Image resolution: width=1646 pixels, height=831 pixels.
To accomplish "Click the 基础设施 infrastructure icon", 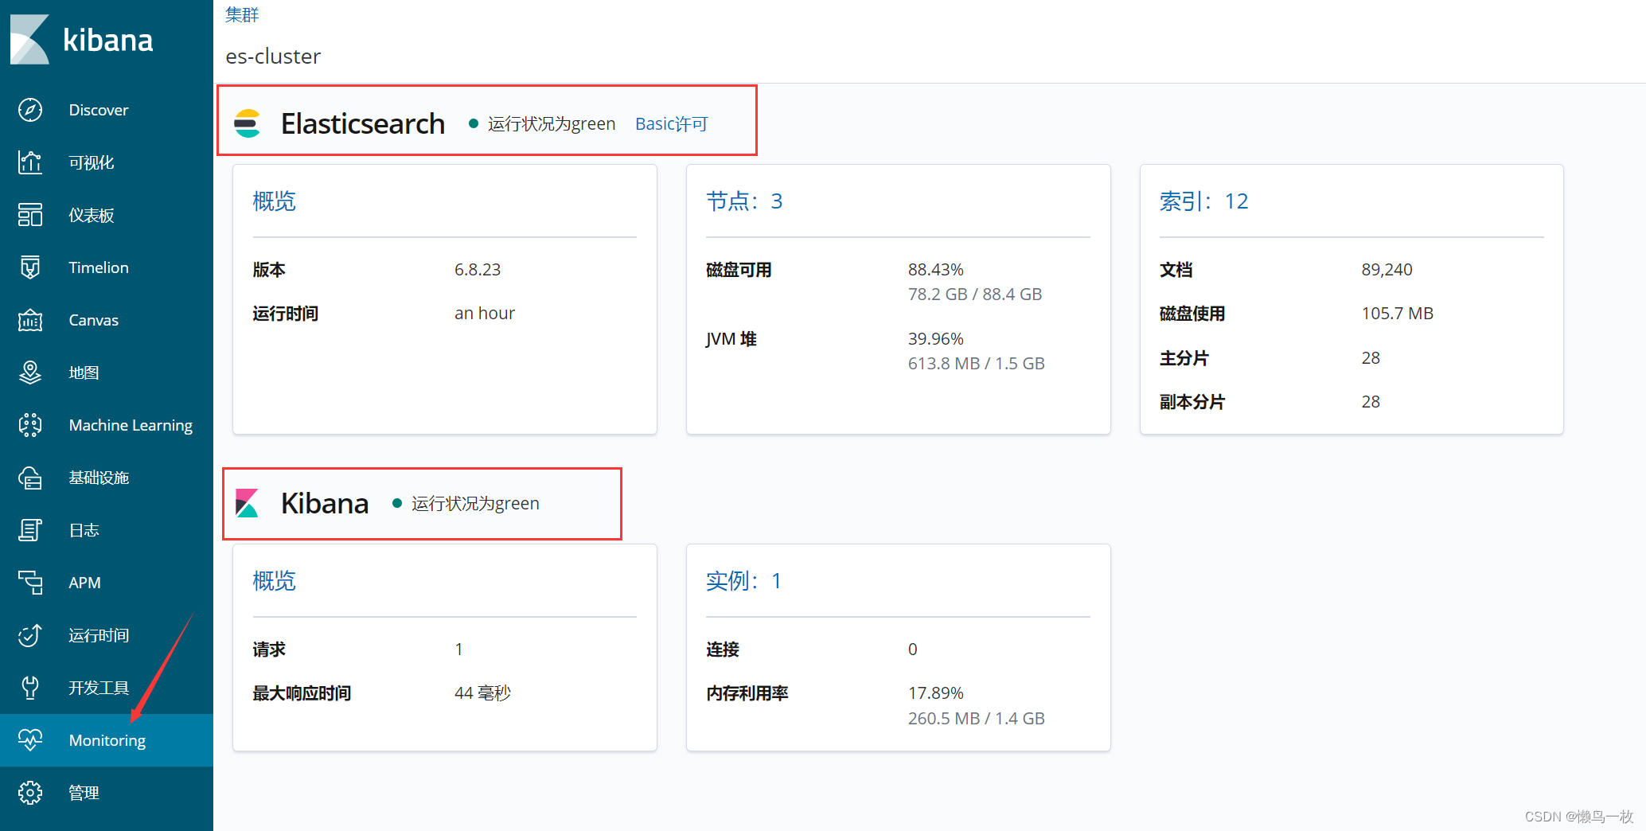I will click(30, 478).
